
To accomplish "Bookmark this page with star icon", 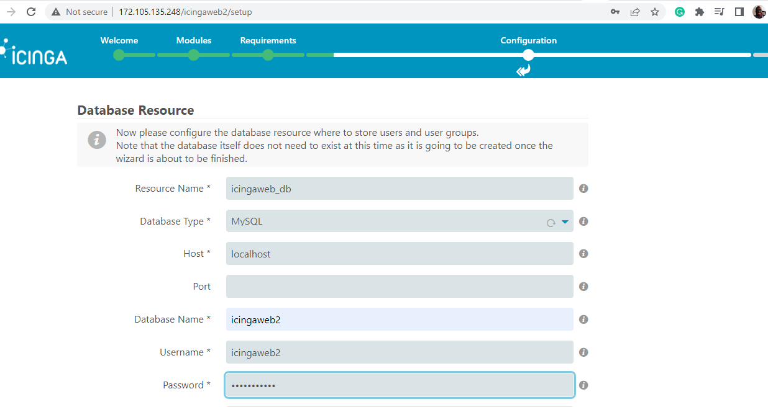I will [x=655, y=12].
